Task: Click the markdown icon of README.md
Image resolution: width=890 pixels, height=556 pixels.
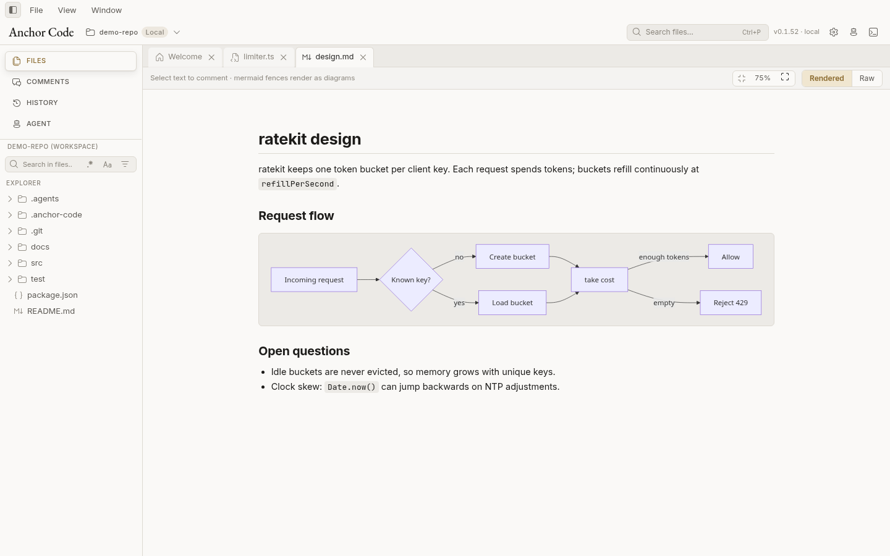Action: 19,311
